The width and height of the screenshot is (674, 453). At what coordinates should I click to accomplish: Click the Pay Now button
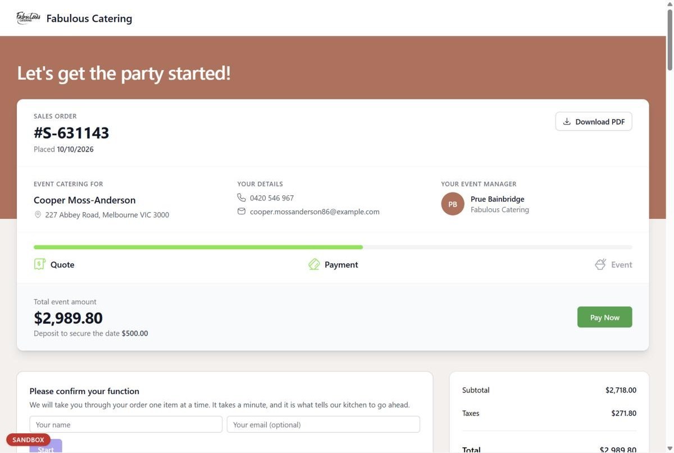(604, 317)
